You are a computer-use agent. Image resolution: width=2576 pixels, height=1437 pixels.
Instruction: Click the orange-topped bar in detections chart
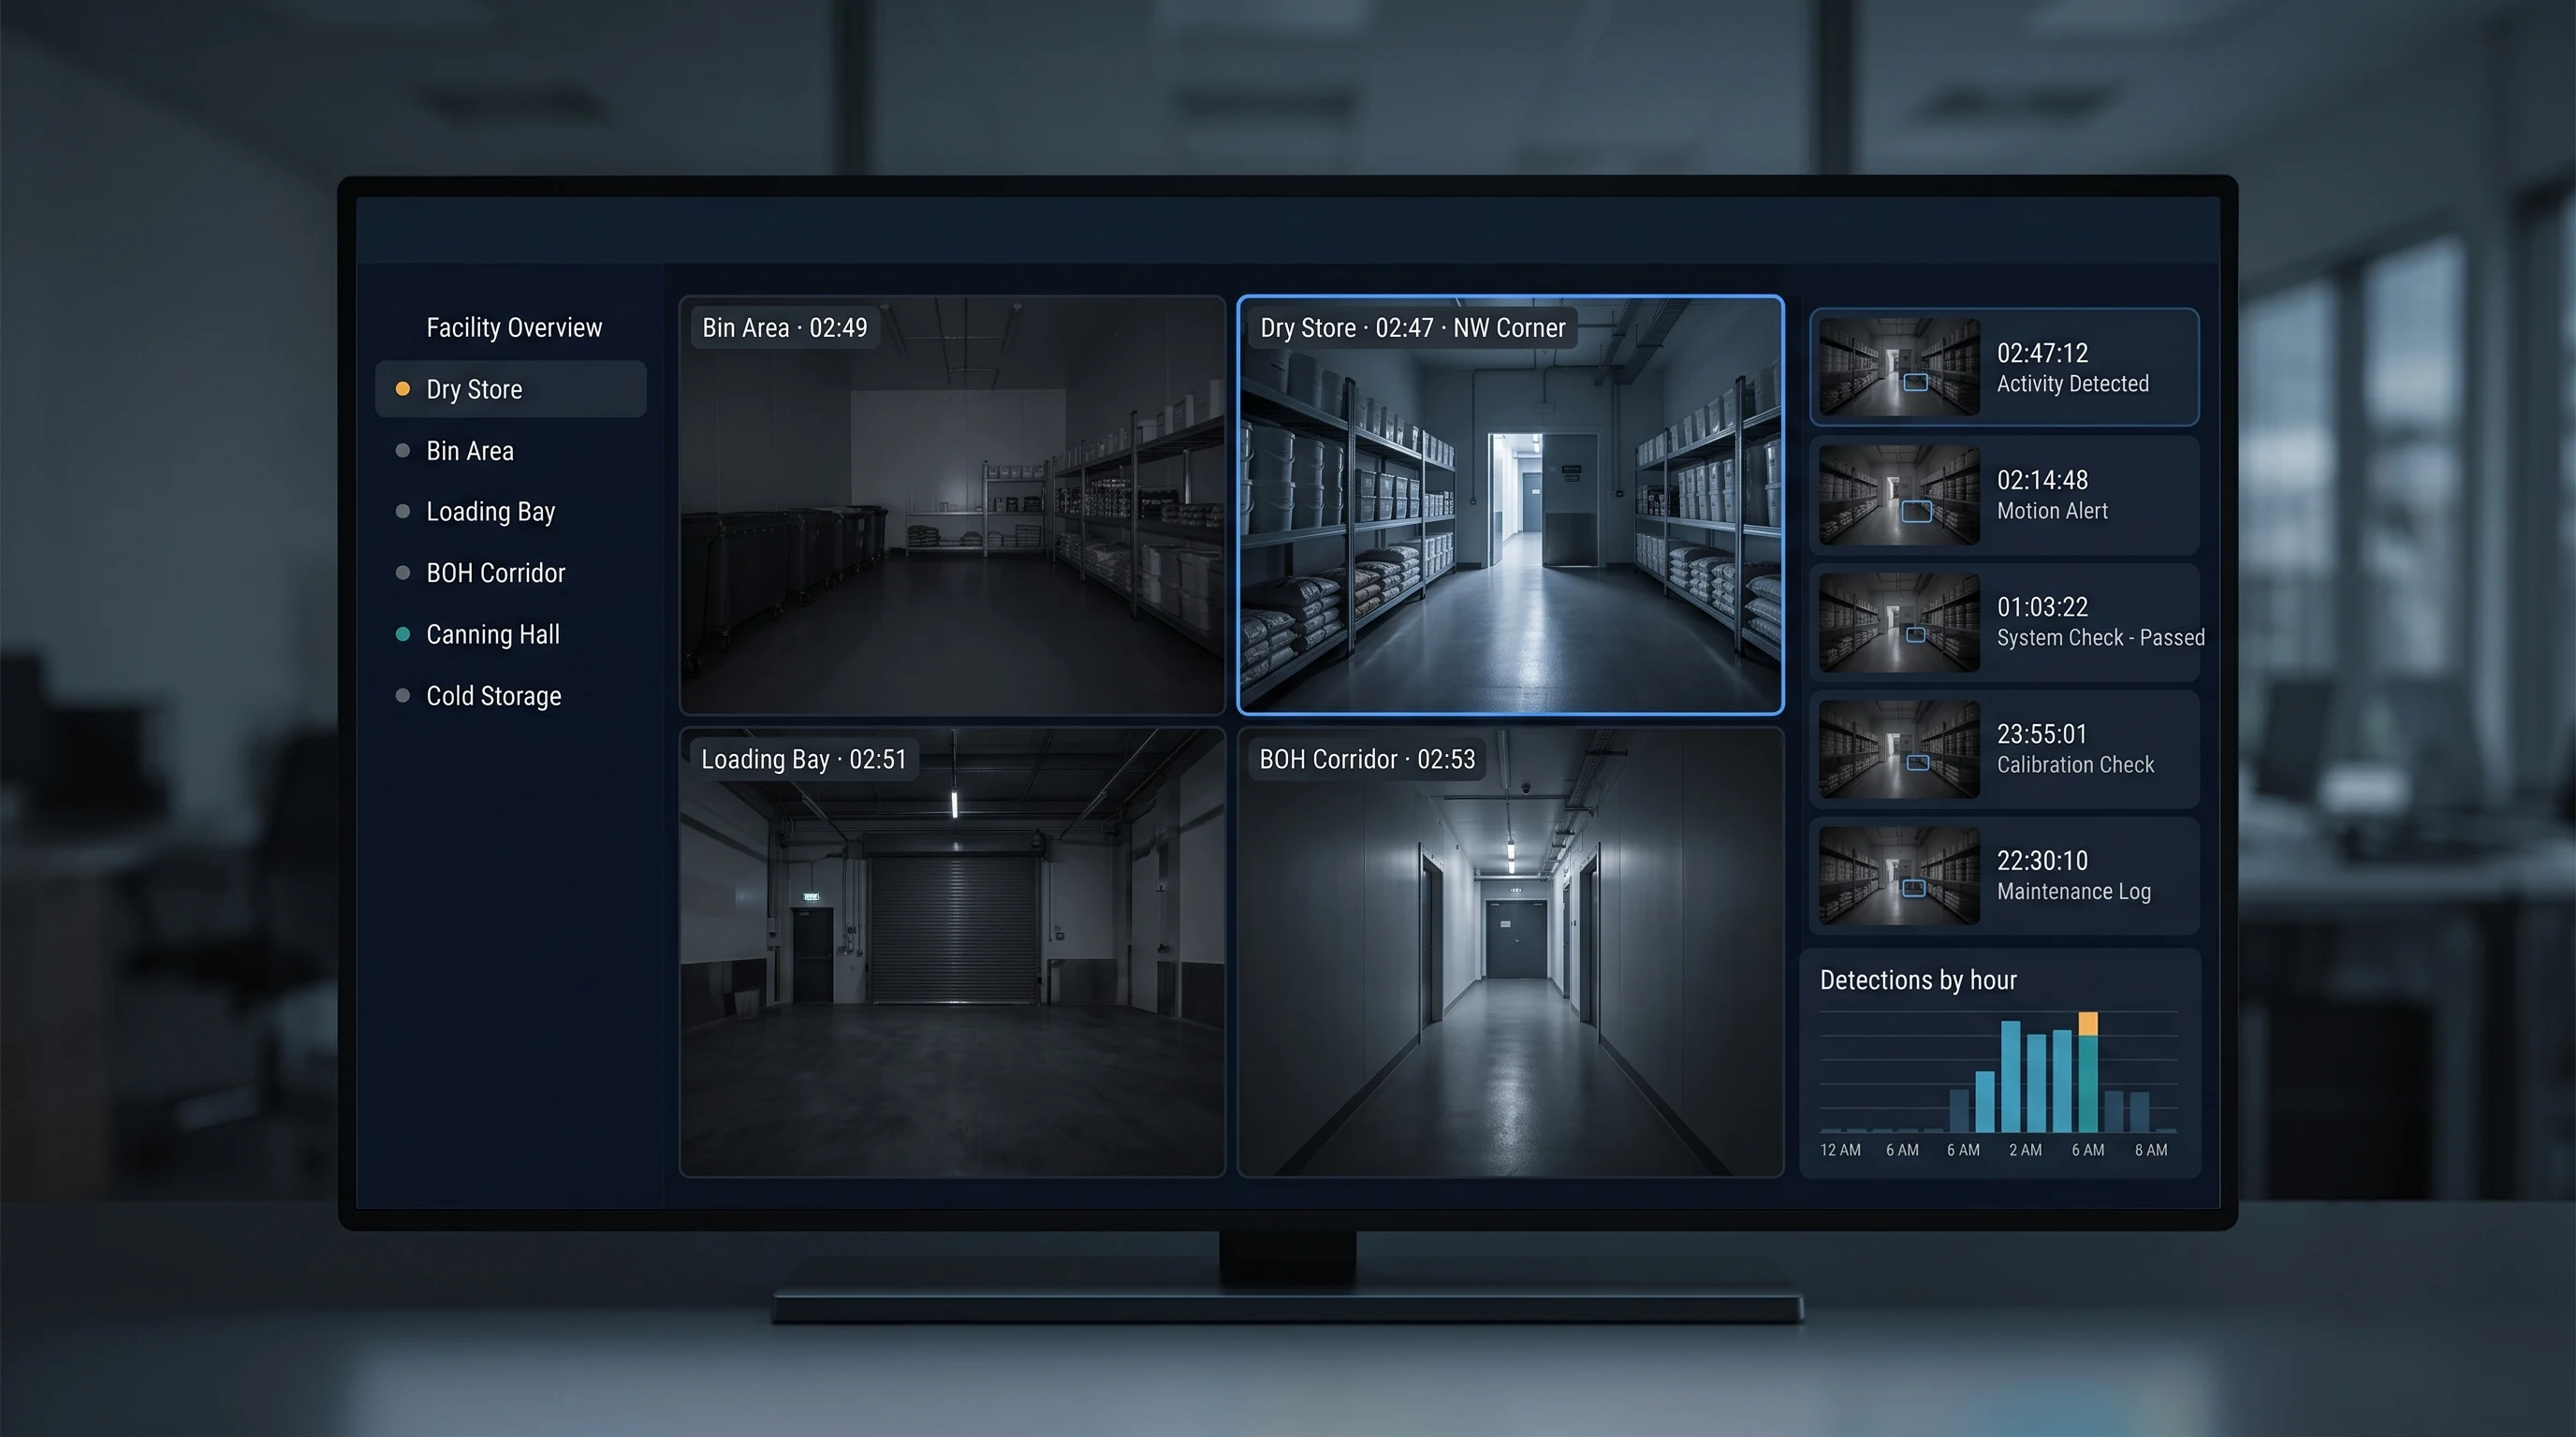coord(2088,1072)
